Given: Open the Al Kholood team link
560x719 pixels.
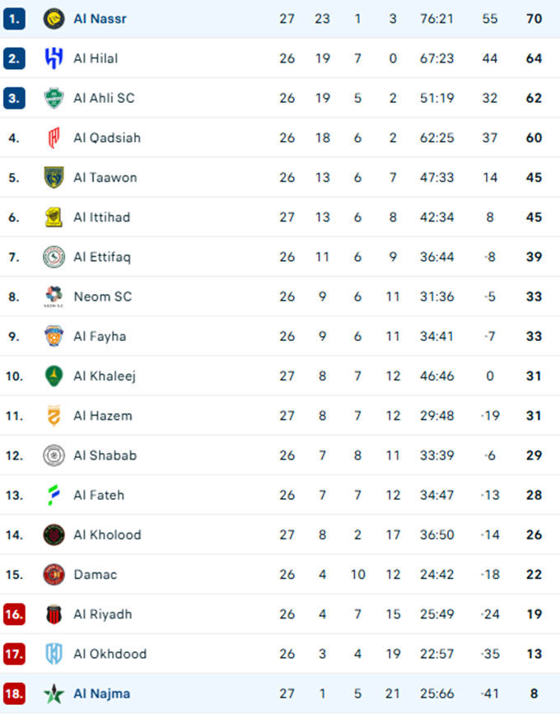Looking at the screenshot, I should 107,535.
